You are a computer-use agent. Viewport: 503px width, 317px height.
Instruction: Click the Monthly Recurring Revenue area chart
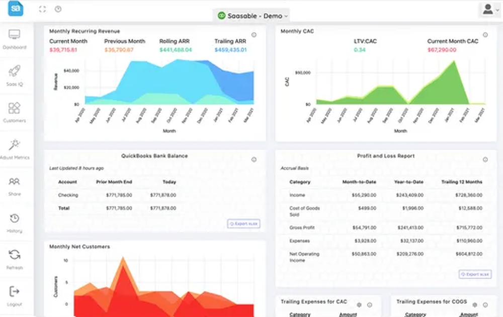[x=169, y=82]
